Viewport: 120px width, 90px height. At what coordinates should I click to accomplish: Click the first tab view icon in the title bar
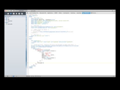point(11,11)
